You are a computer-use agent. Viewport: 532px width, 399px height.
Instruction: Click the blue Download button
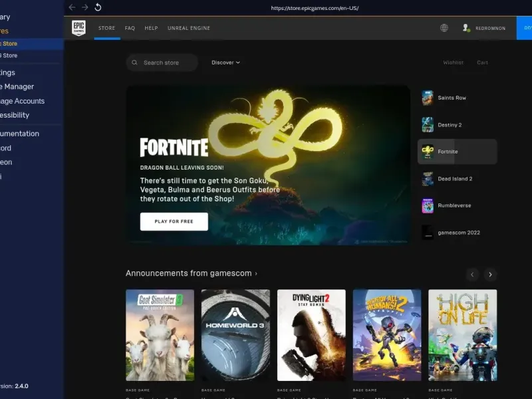524,28
